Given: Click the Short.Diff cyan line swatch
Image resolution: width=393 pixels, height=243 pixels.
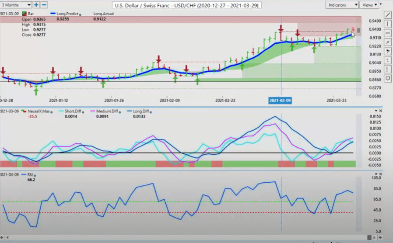Looking at the screenshot, I should [61, 111].
